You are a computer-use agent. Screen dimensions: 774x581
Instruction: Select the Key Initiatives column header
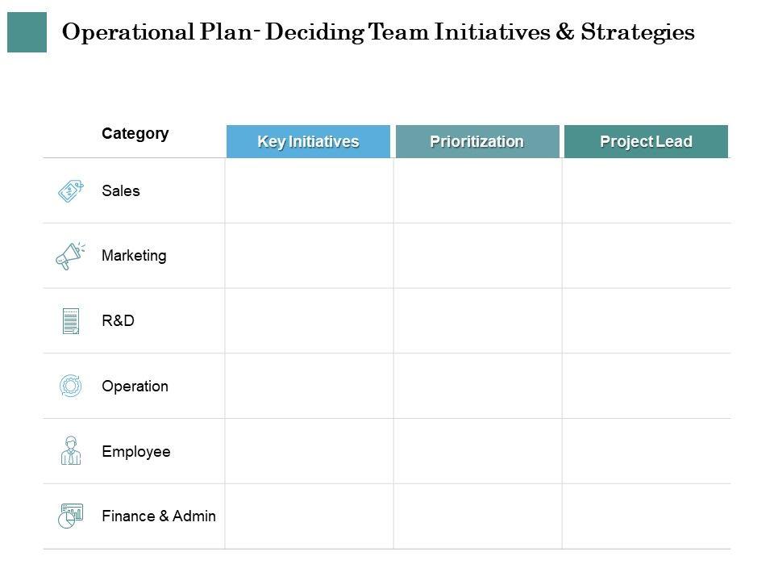pyautogui.click(x=308, y=142)
